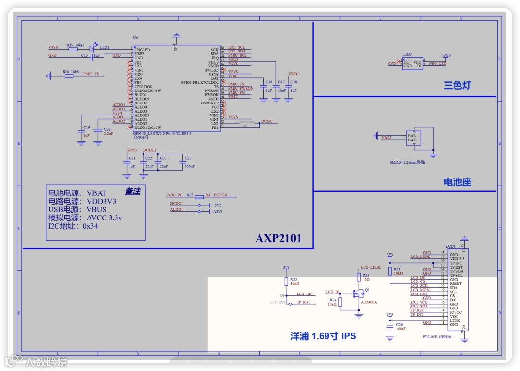Click resistor R25 0Ω
This screenshot has height=371, width=520.
[x=199, y=197]
